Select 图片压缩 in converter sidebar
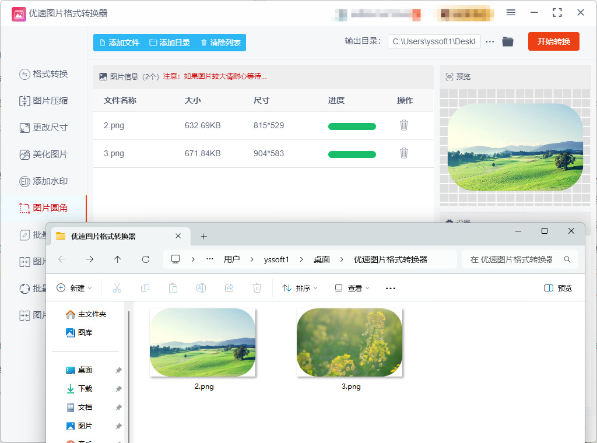597x443 pixels. click(x=44, y=101)
